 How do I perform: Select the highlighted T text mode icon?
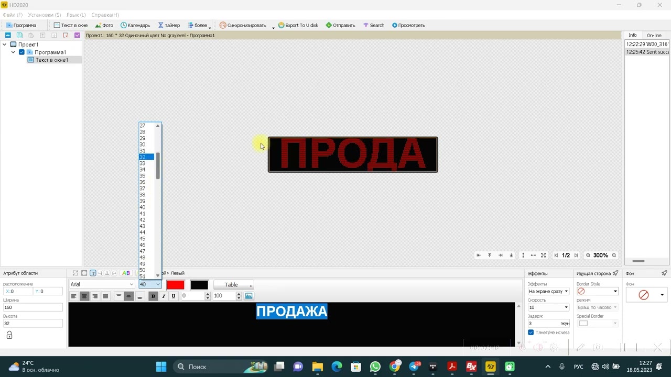tap(93, 273)
